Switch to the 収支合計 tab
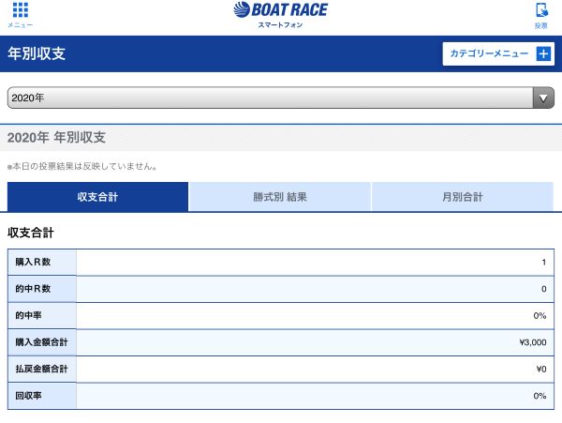This screenshot has width=562, height=423. click(x=97, y=197)
